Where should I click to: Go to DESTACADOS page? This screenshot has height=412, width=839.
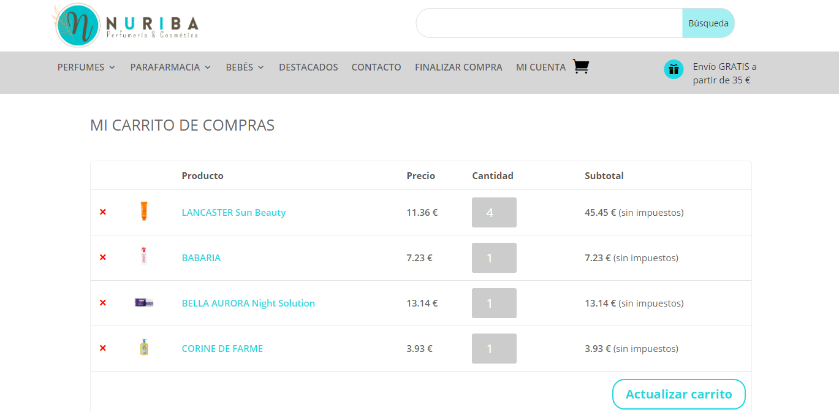pos(308,67)
